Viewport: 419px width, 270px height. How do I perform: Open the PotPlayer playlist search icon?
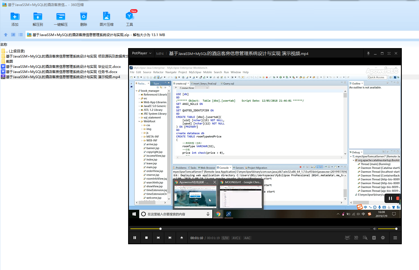coord(365,238)
